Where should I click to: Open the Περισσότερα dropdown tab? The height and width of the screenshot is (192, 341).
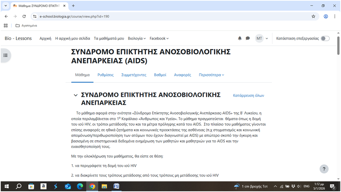[211, 75]
